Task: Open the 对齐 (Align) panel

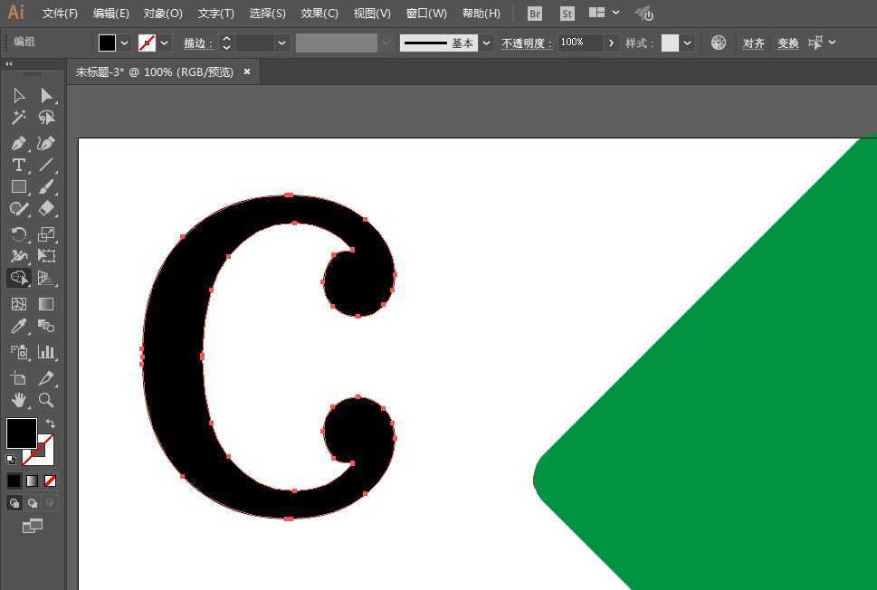Action: pos(754,43)
